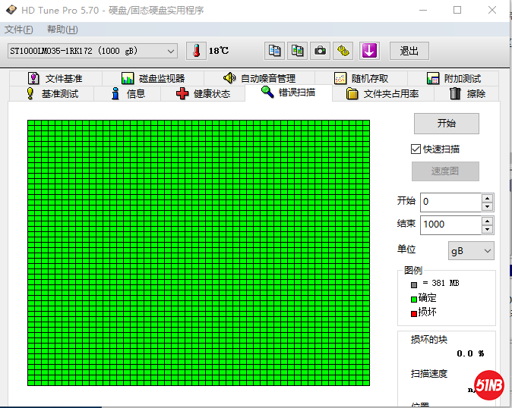Switch to 健康状态 tab

pos(203,94)
